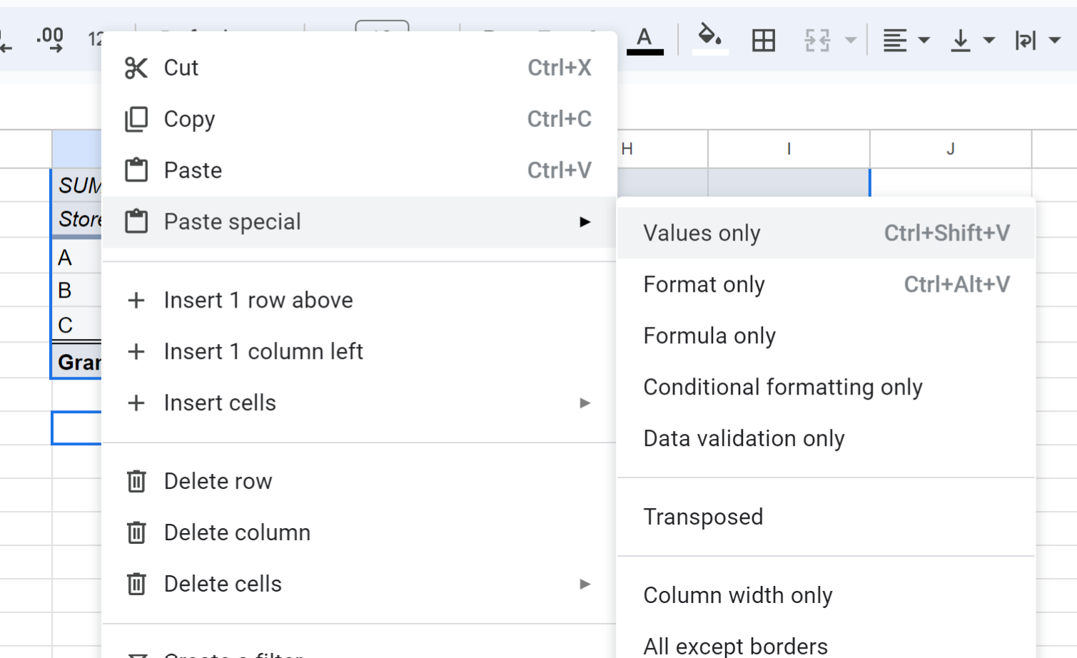Select column header J

coord(950,148)
